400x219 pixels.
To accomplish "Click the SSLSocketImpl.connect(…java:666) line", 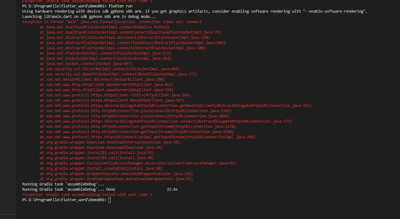I will pos(109,69).
